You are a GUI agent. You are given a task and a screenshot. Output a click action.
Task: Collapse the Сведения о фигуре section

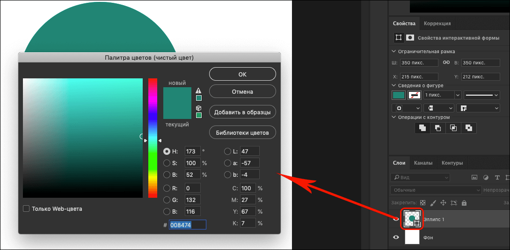click(x=394, y=85)
